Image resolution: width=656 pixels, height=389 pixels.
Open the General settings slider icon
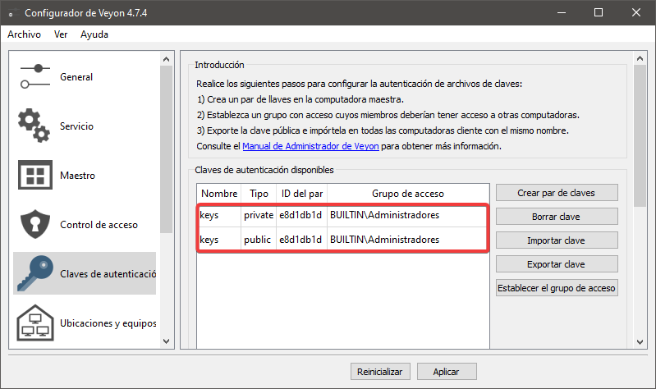pyautogui.click(x=35, y=76)
